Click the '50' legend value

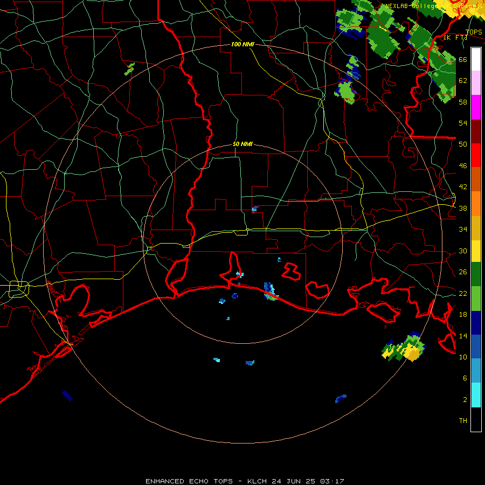pyautogui.click(x=463, y=144)
